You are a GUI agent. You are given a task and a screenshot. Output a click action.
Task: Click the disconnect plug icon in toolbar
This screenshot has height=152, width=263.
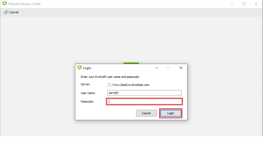click(5, 12)
